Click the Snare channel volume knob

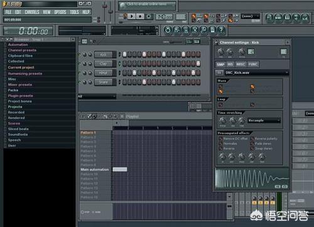[90, 82]
